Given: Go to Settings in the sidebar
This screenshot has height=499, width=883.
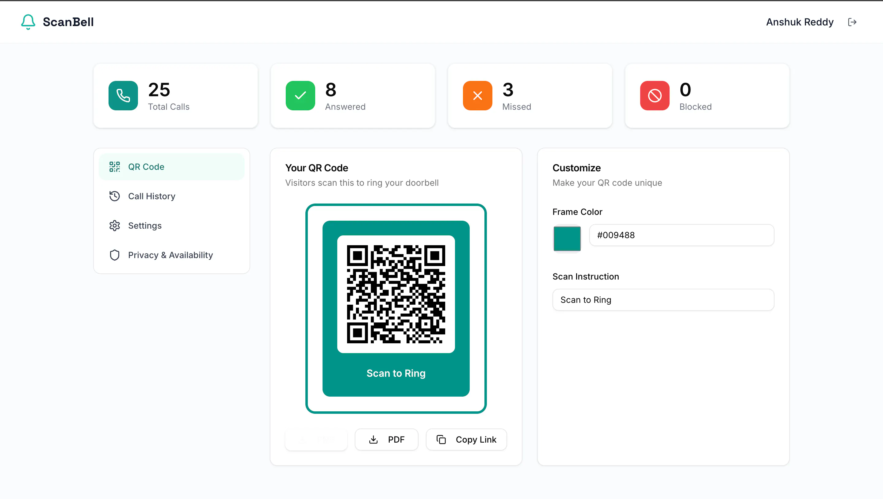Looking at the screenshot, I should pos(171,226).
